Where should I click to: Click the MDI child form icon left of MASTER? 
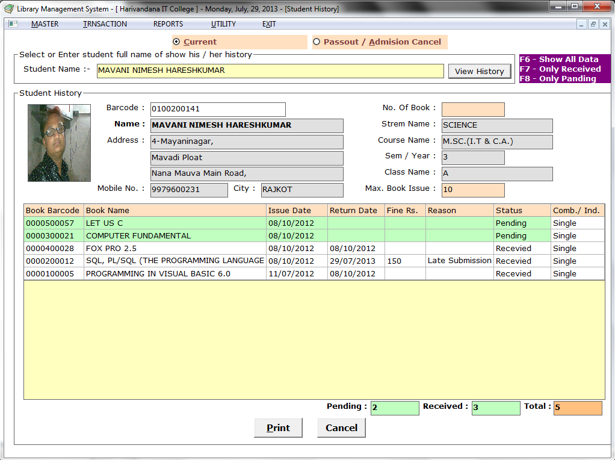pos(13,24)
